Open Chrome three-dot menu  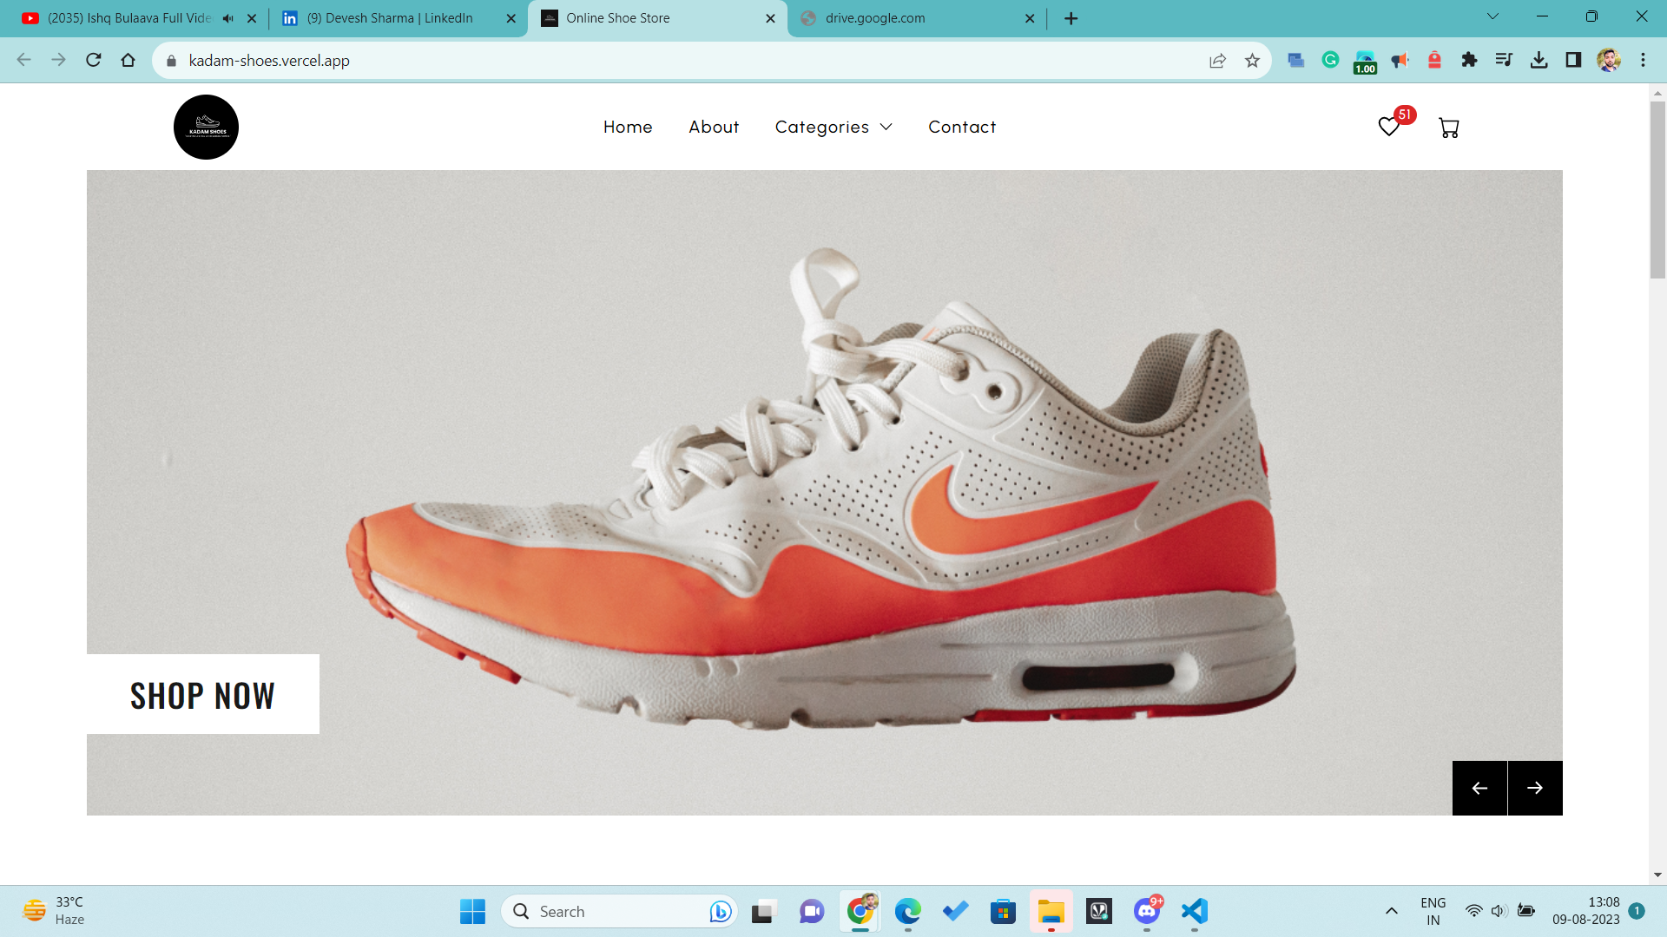[x=1643, y=60]
